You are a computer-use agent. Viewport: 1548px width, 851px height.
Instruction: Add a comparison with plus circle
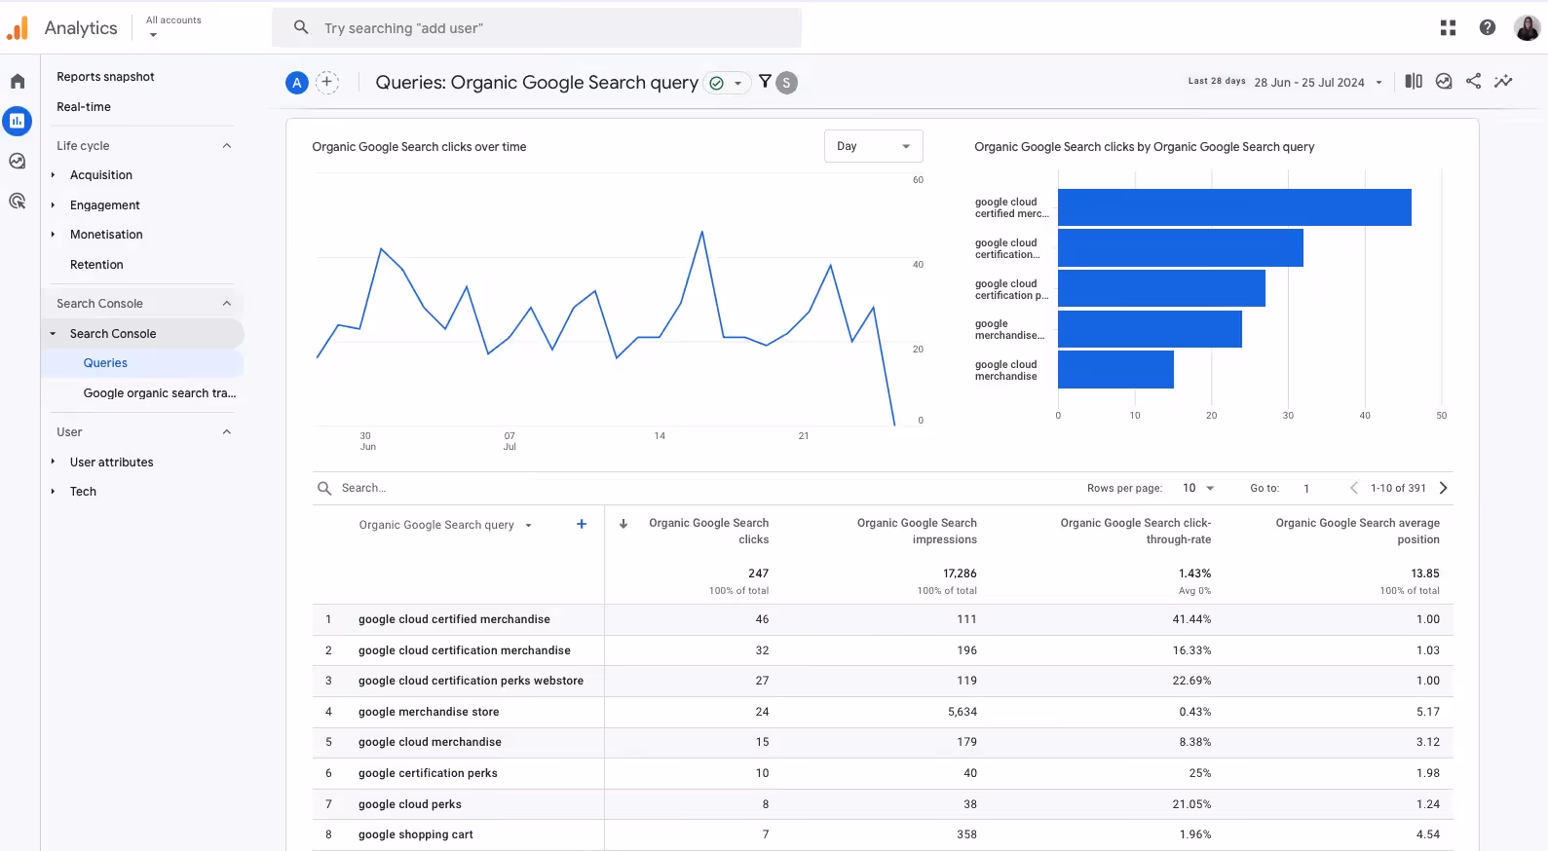327,83
